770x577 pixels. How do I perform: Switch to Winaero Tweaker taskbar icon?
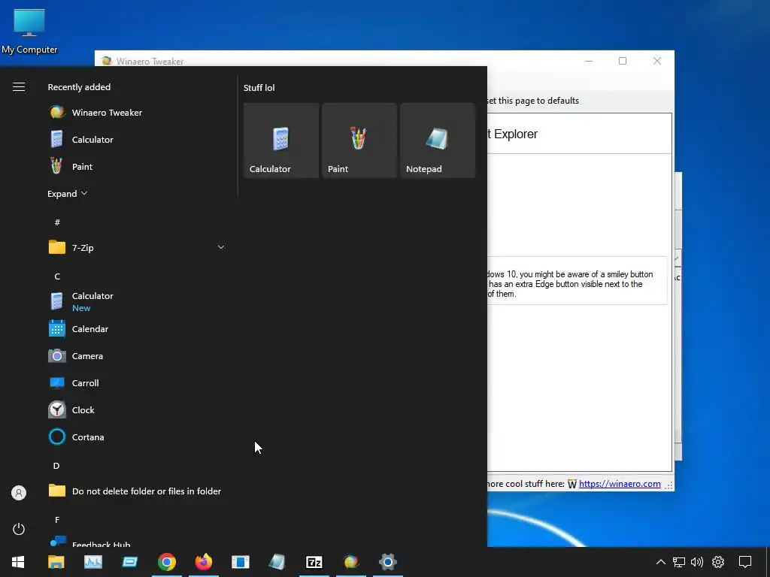coord(351,562)
